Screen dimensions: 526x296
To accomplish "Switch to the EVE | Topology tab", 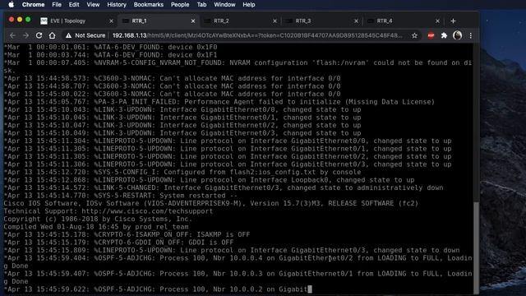I will coord(76,21).
